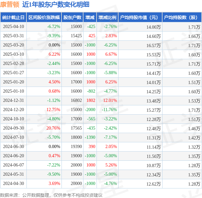Click the date cell 2024-06-20
202x198 pixels.
coord(13,156)
